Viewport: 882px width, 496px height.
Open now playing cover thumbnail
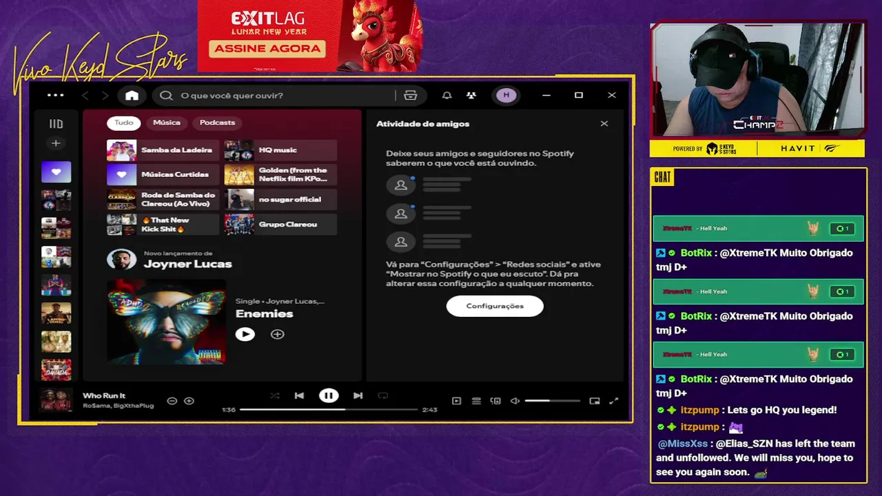tap(56, 400)
